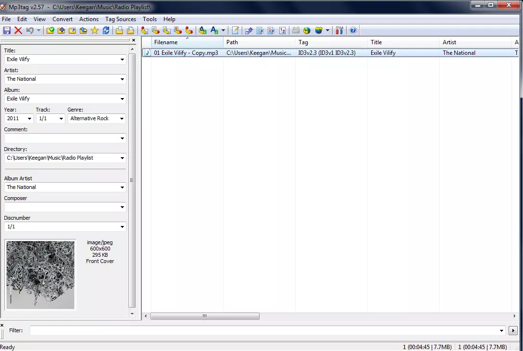Expand the Year dropdown showing 2011
Image resolution: width=523 pixels, height=351 pixels.
29,118
